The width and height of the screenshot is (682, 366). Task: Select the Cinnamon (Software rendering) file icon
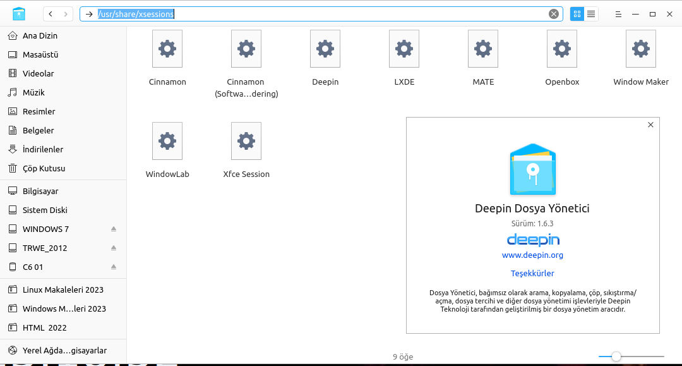pos(246,49)
